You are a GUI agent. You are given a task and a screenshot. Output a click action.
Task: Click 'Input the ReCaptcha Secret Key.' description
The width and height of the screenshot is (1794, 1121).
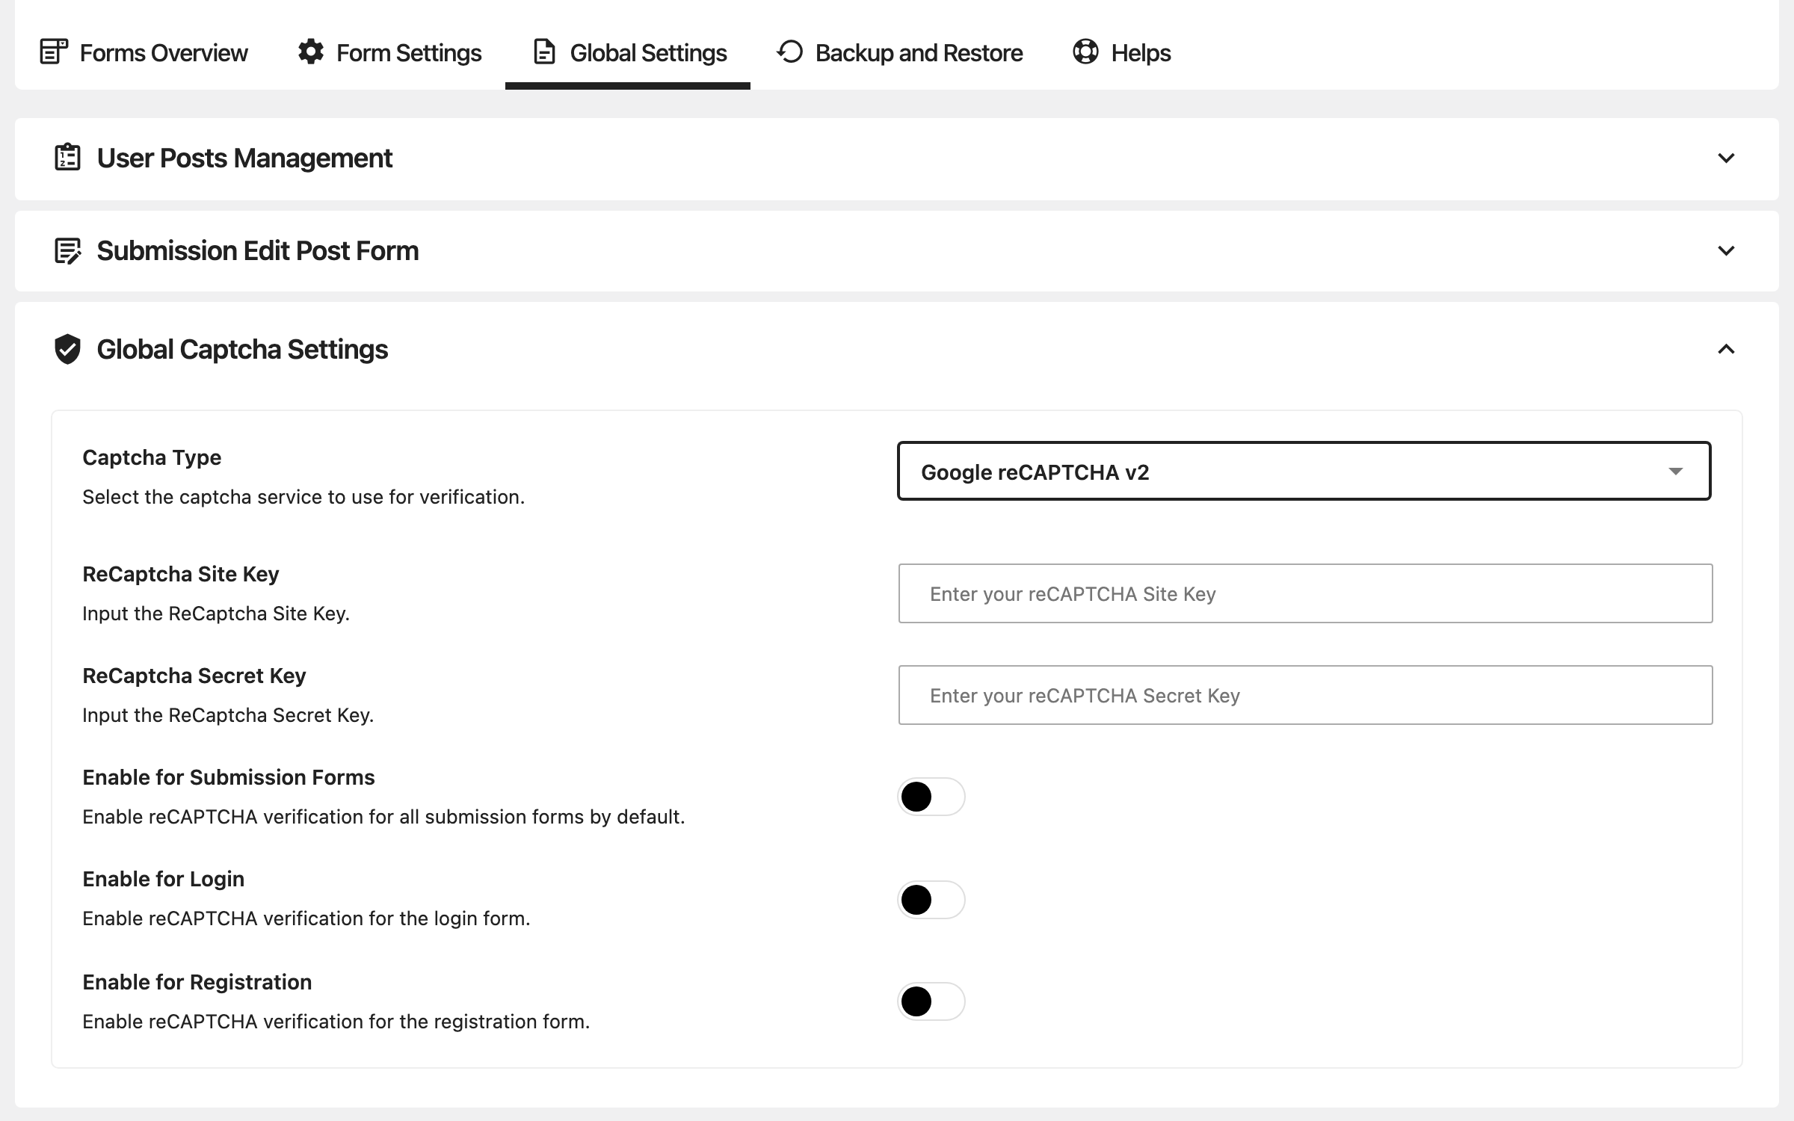tap(228, 715)
